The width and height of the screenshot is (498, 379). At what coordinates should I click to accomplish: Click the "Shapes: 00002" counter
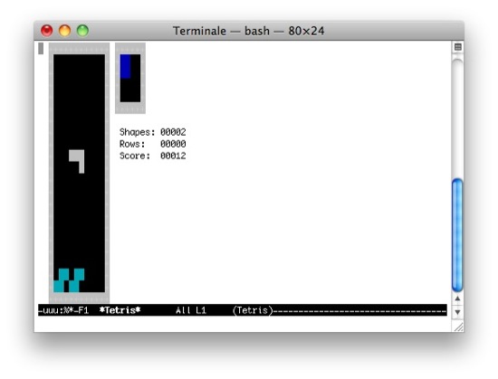153,132
